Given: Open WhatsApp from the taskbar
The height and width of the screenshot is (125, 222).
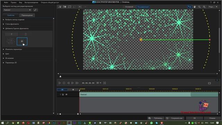Looking at the screenshot, I should pos(152,123).
